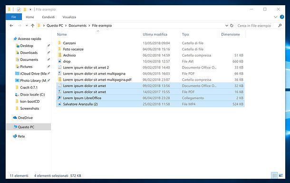Image resolution: width=290 pixels, height=183 pixels.
Task: Switch to the Visualizza ribbon tab
Action: point(69,17)
